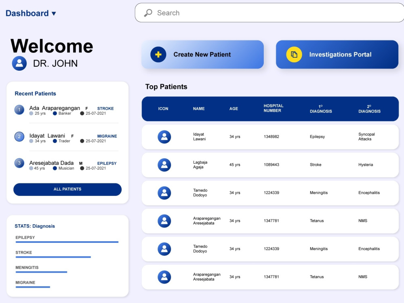Click the Create New Patient button label
Image resolution: width=404 pixels, height=303 pixels.
[x=202, y=55]
